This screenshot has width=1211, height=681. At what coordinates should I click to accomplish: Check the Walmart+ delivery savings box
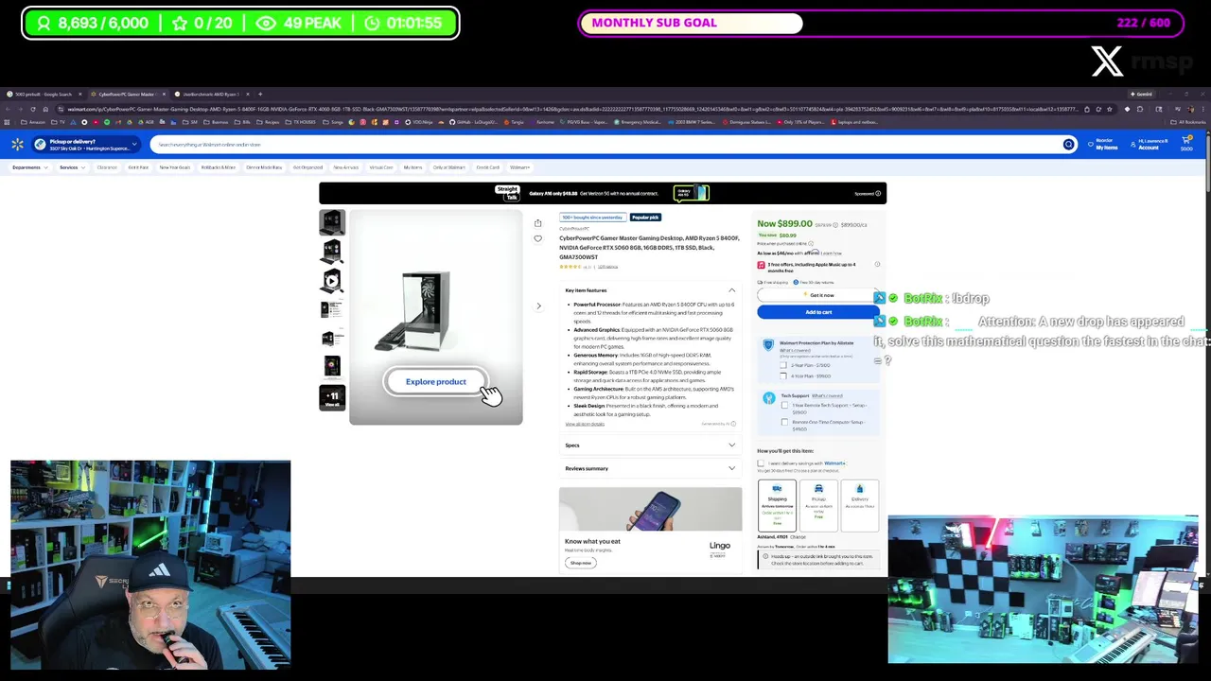(761, 463)
